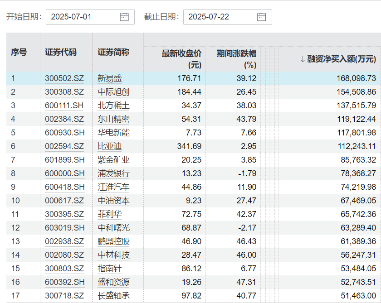
Task: Click the 期间涨跌幅 column header
Action: pos(236,59)
